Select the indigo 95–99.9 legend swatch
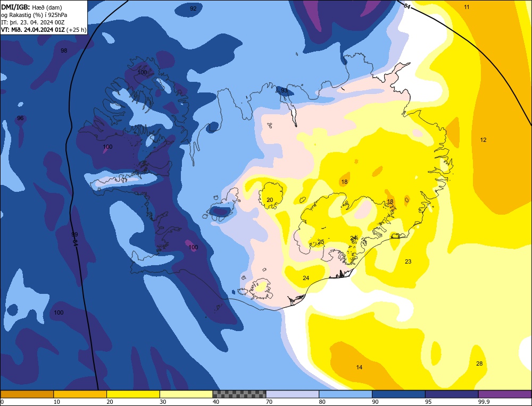The image size is (532, 406). pos(452,394)
